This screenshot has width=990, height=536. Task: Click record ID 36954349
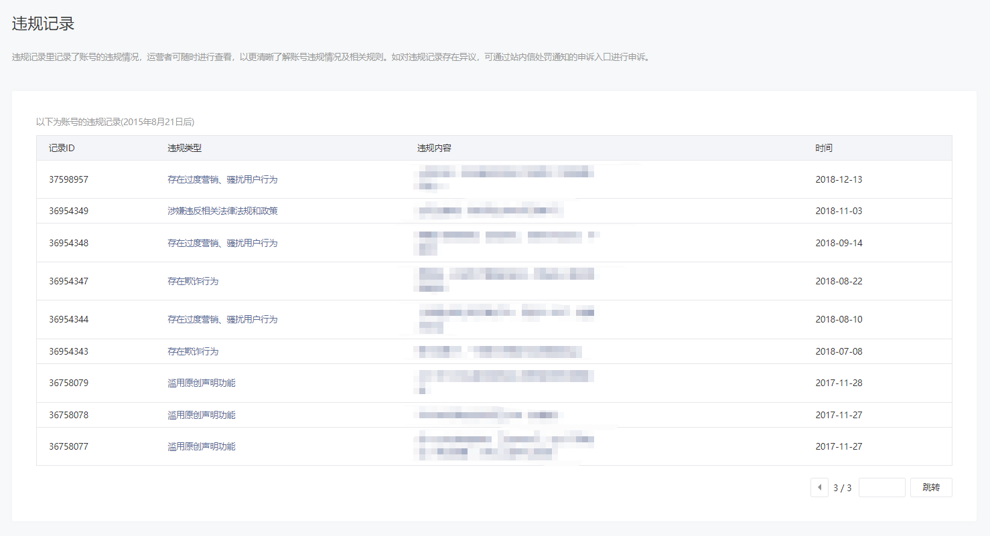(x=68, y=211)
